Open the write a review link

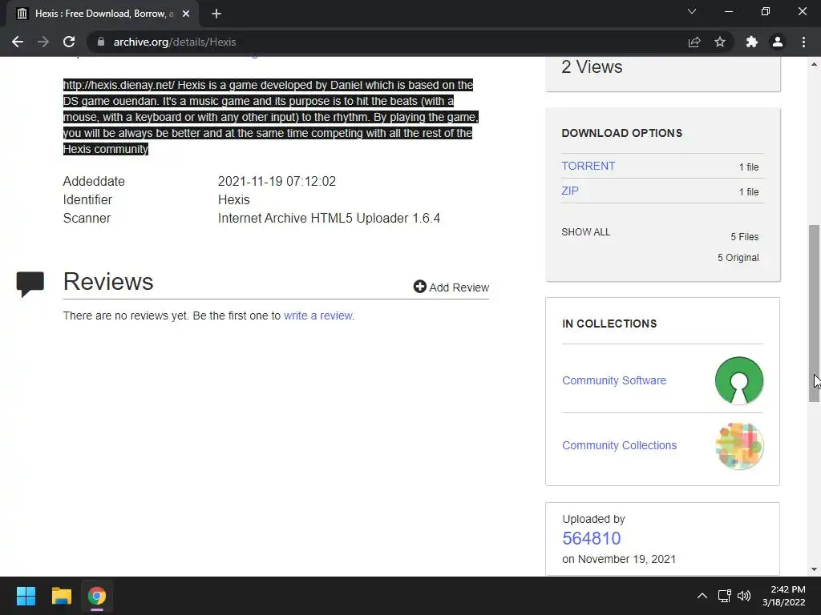(317, 316)
